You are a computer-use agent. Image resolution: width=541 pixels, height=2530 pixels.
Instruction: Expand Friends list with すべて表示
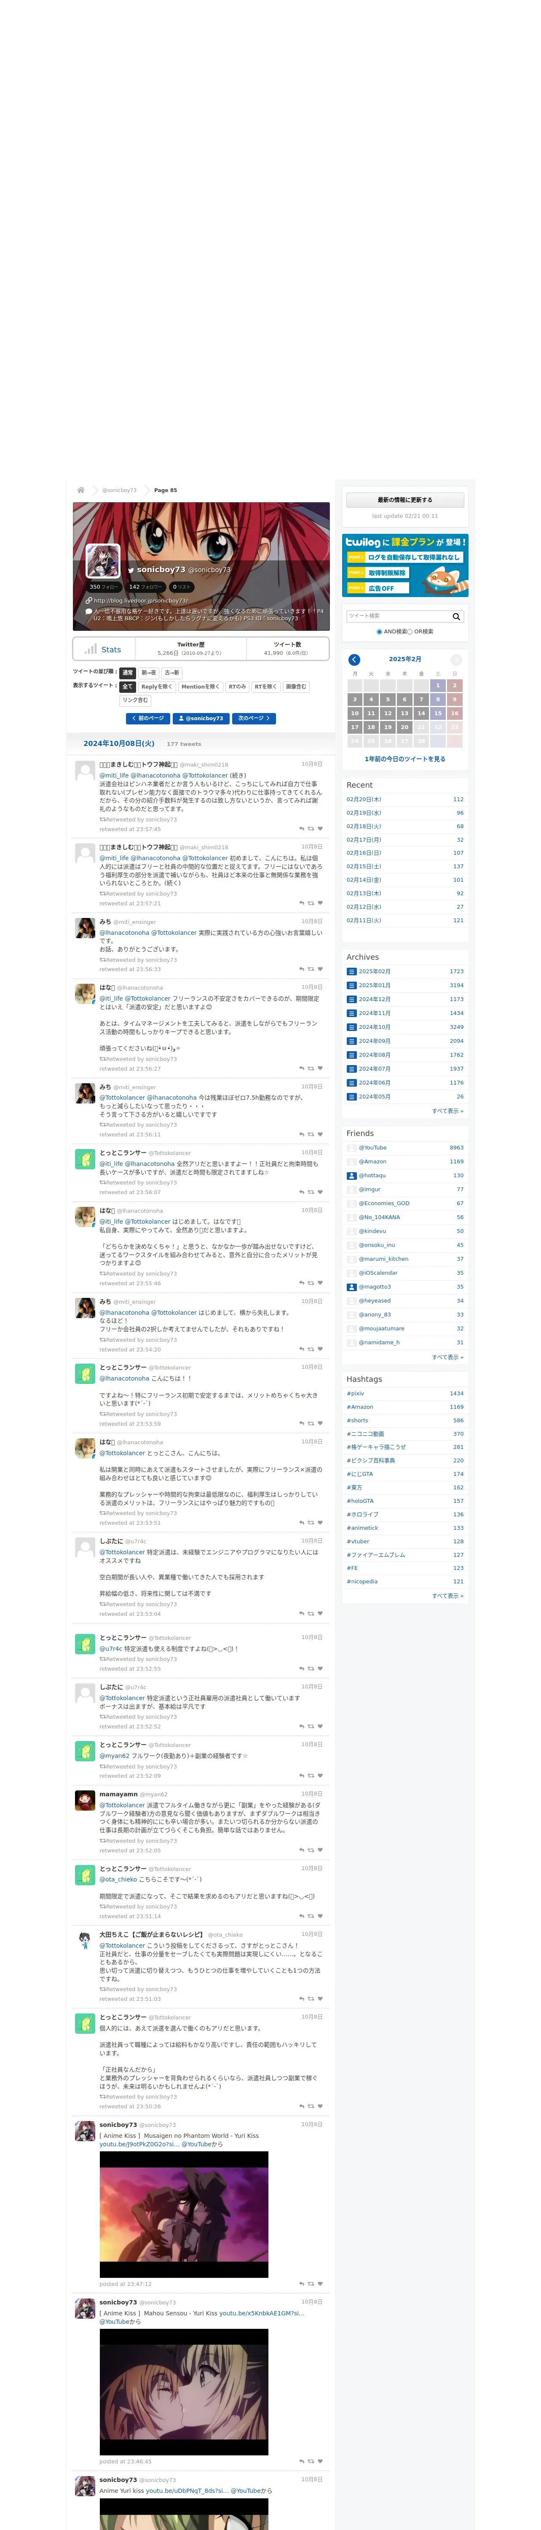448,1357
